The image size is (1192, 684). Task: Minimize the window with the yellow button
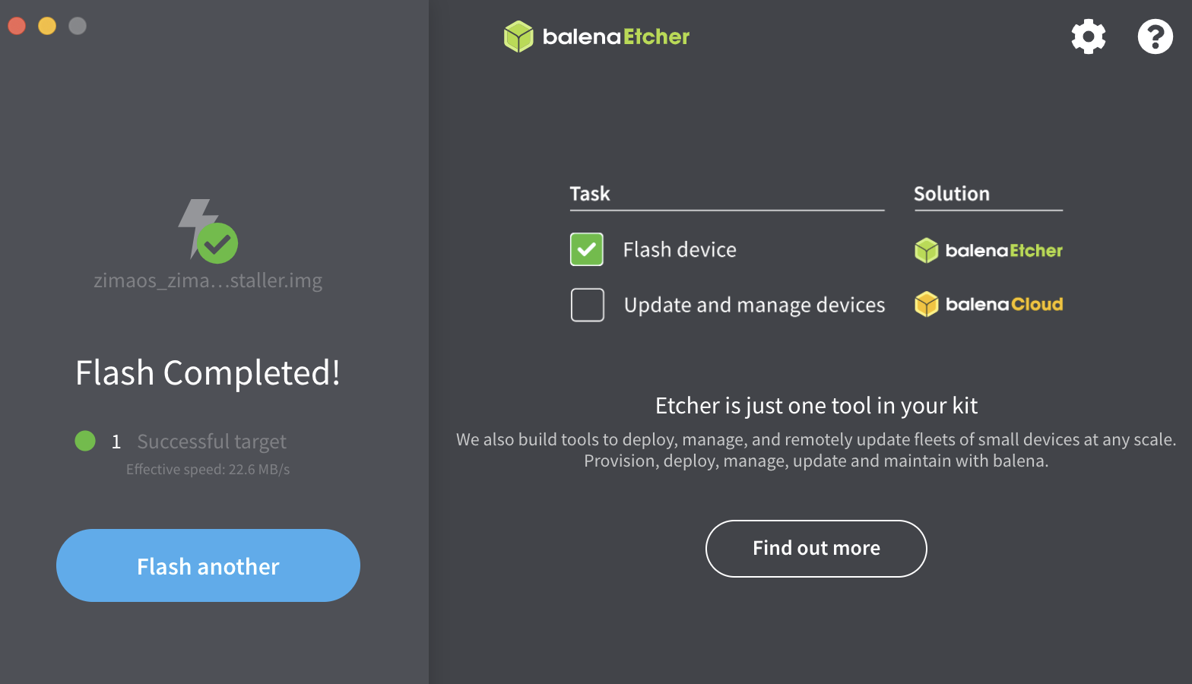pyautogui.click(x=47, y=26)
